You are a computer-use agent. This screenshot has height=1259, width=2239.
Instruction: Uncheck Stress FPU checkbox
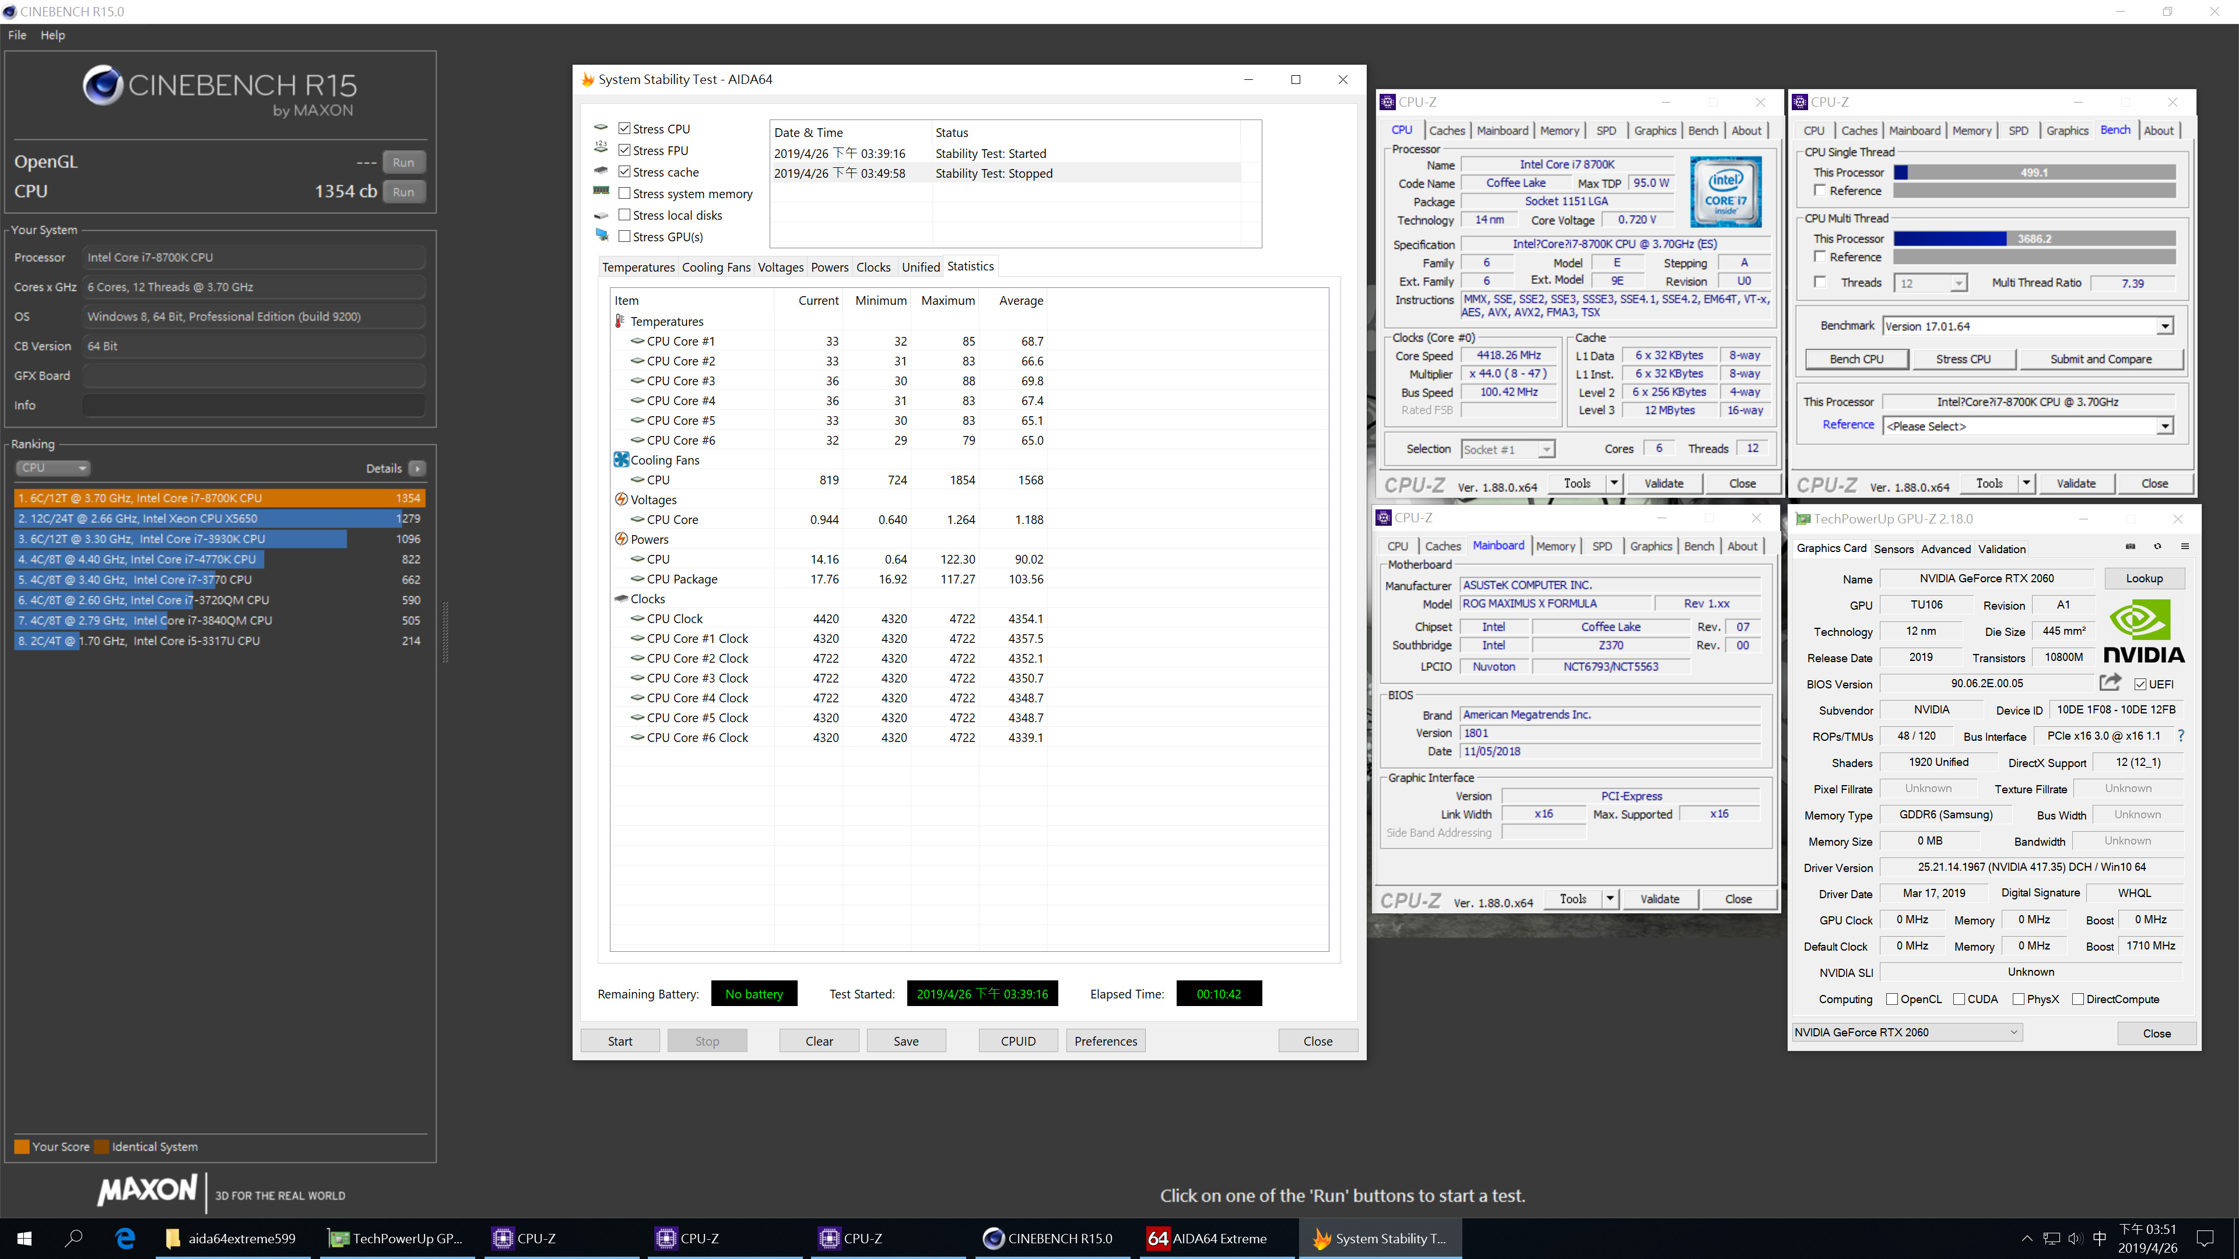click(x=624, y=150)
